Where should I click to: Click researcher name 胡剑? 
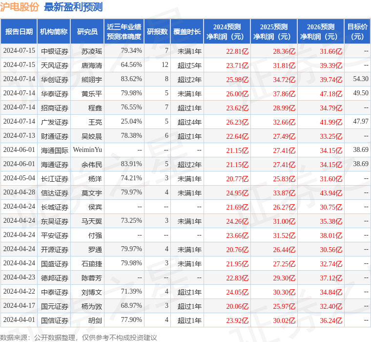pyautogui.click(x=95, y=321)
